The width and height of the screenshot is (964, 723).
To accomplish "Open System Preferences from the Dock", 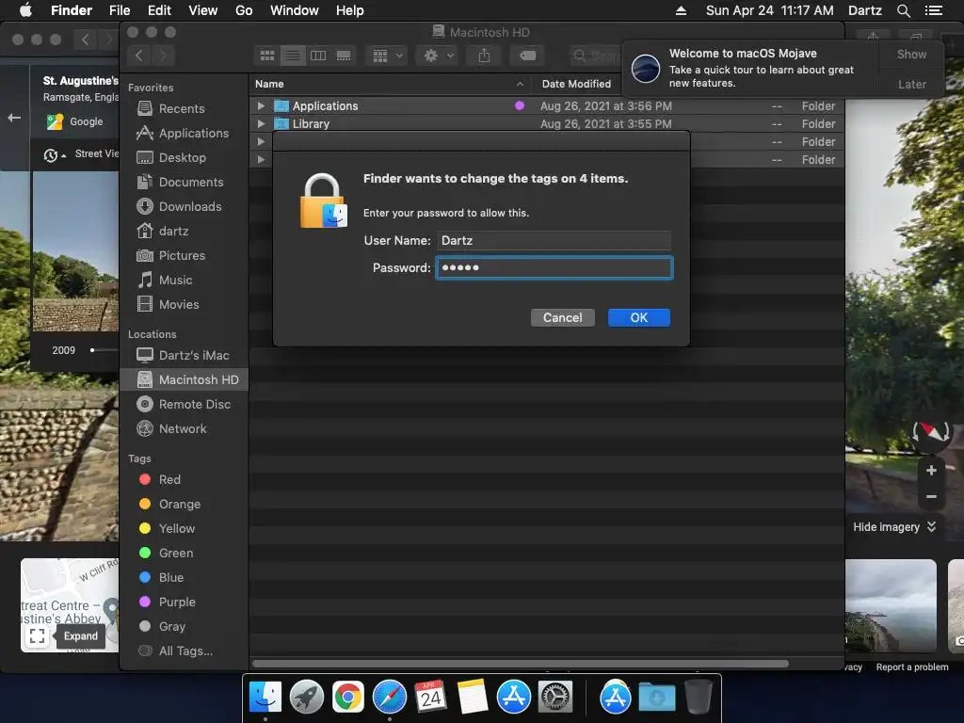I will [555, 698].
